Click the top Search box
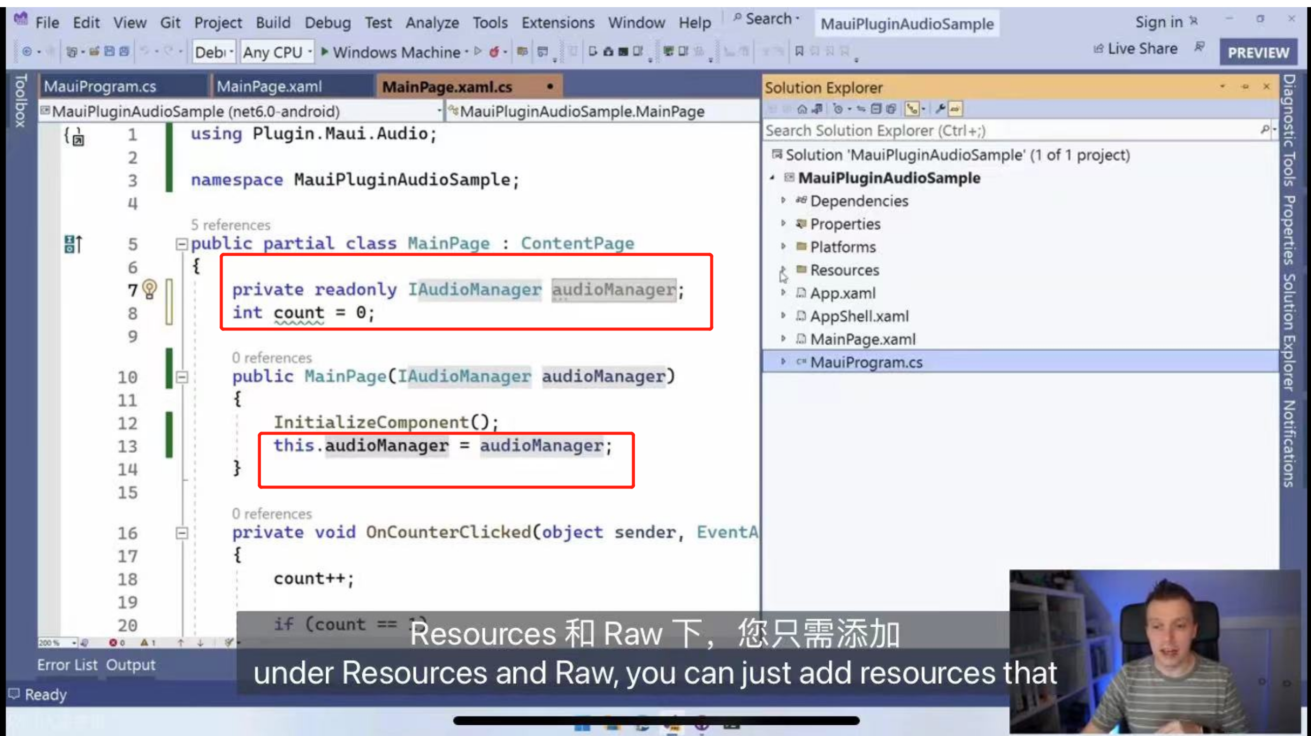The image size is (1311, 736). [766, 19]
